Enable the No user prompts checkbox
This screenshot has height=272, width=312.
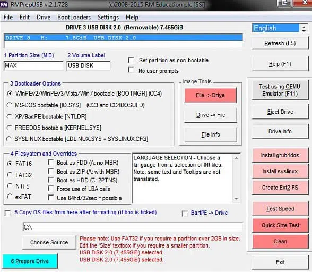[x=131, y=70]
